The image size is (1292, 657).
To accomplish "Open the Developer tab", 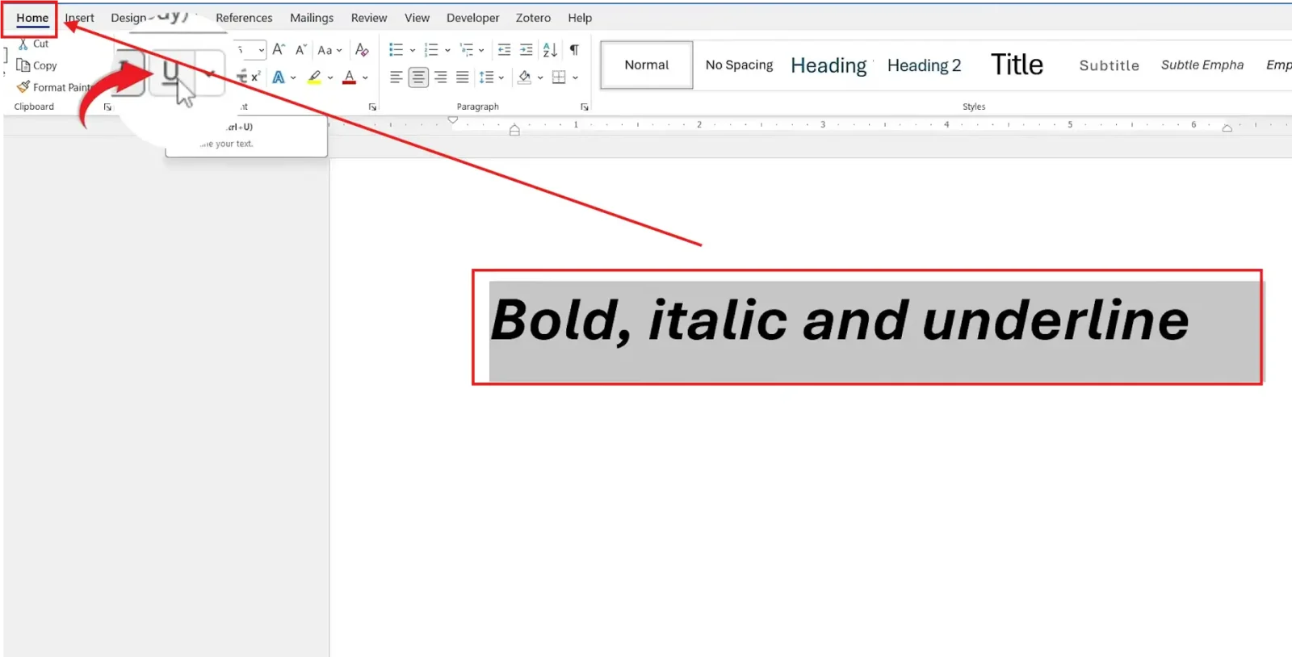I will click(472, 18).
